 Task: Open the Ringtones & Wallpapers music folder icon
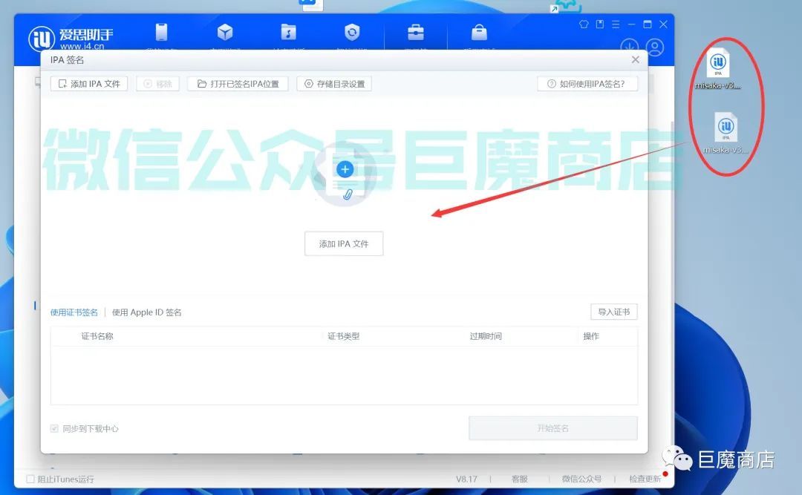288,32
